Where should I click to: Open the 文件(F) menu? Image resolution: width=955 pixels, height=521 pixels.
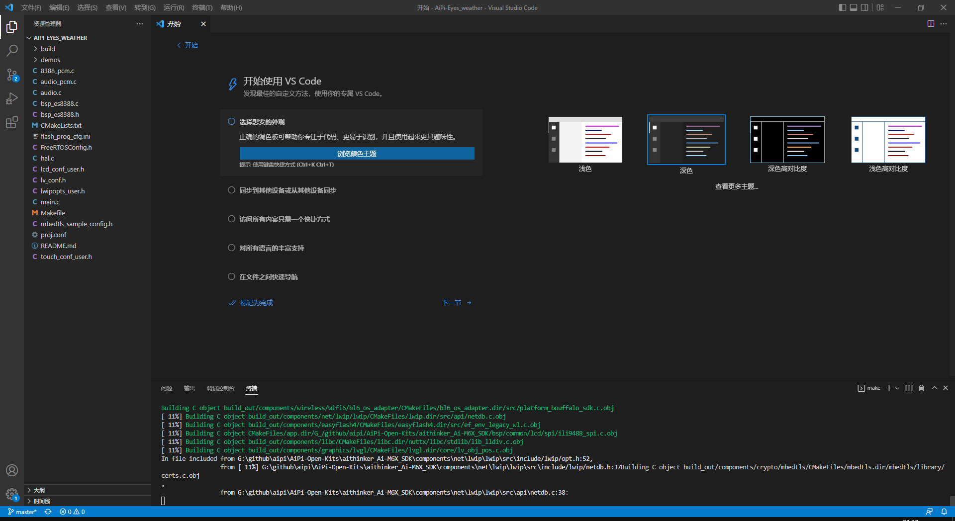[31, 7]
